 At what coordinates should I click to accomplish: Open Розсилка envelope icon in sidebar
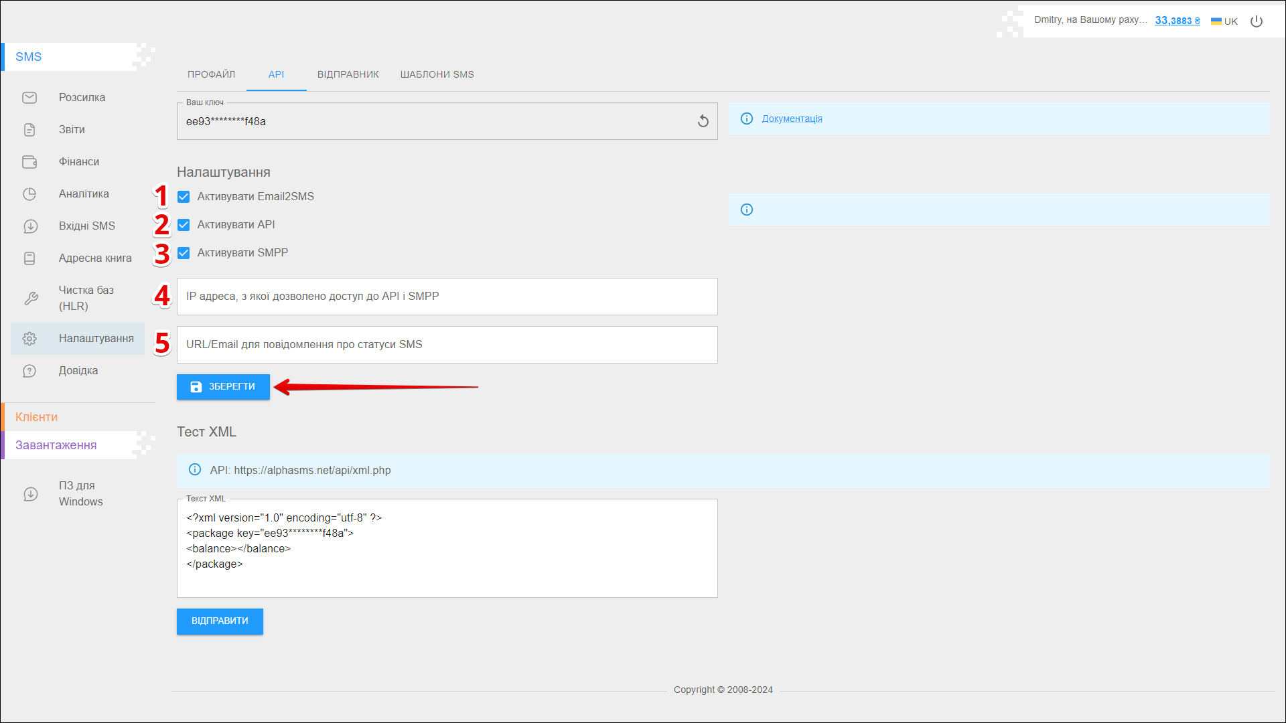29,98
